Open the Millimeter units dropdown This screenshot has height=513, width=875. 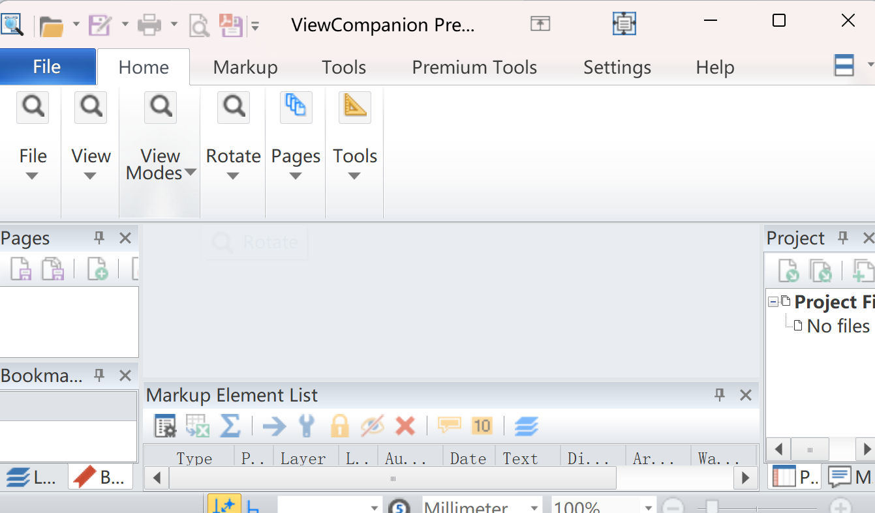534,507
